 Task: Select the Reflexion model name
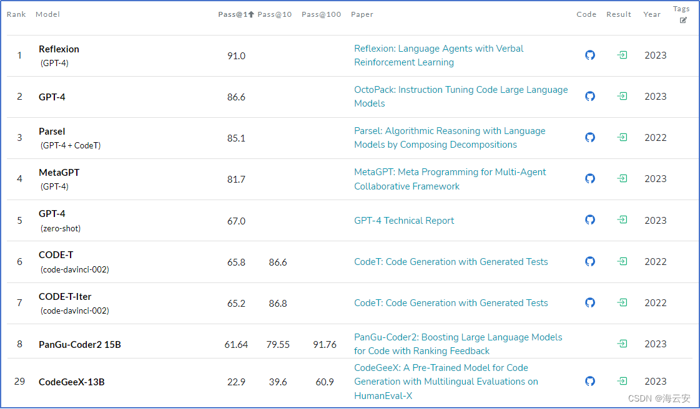coord(59,49)
